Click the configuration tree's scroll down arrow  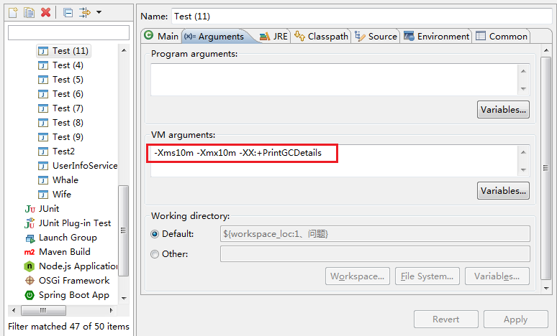click(x=124, y=299)
